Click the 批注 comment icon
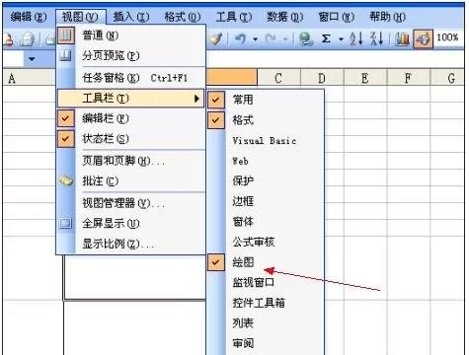This screenshot has width=469, height=355. 66,180
